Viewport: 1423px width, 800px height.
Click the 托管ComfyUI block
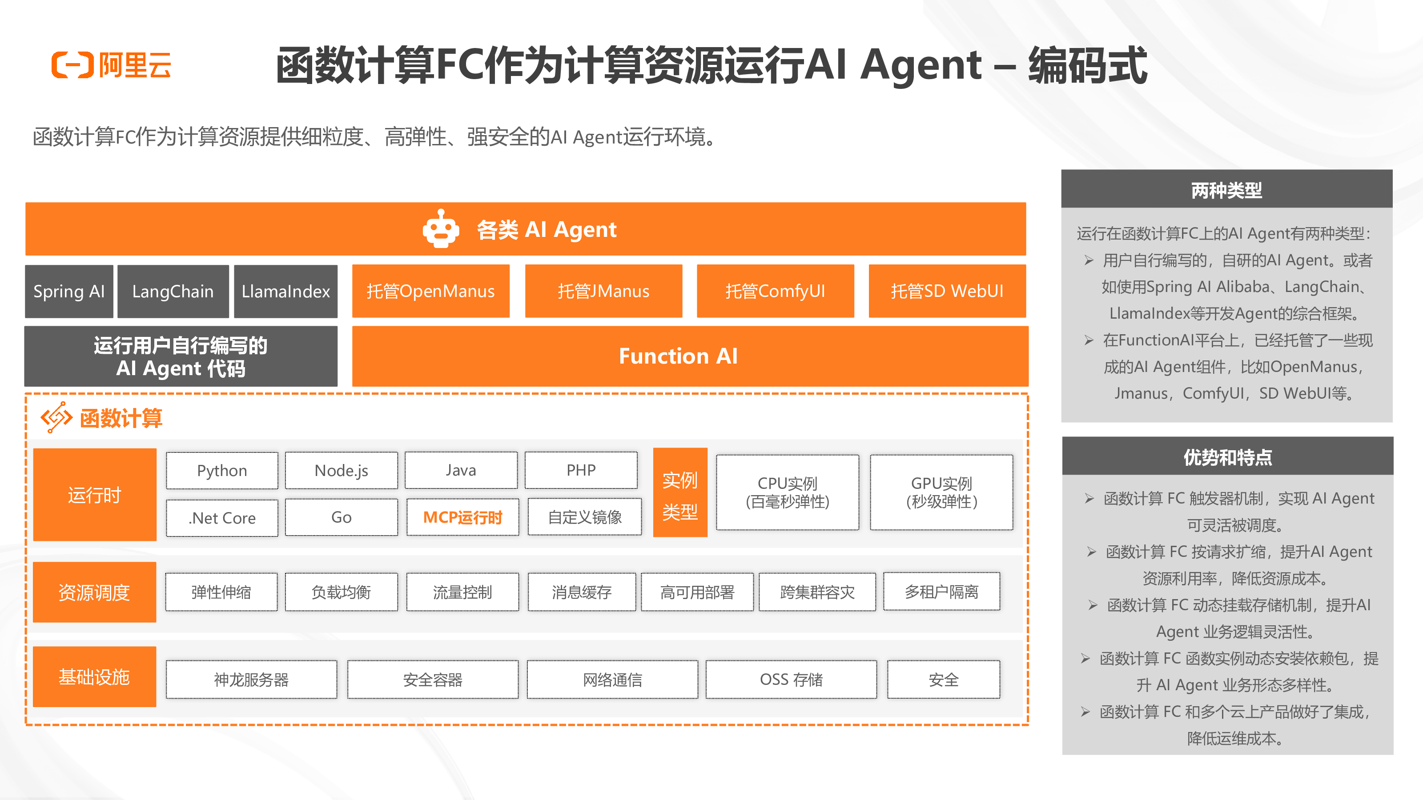point(776,291)
